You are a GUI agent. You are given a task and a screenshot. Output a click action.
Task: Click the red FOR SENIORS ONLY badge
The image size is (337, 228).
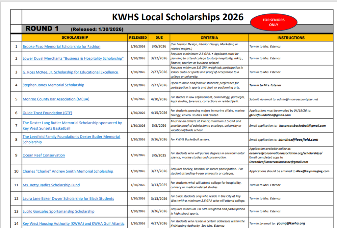pos(273,22)
